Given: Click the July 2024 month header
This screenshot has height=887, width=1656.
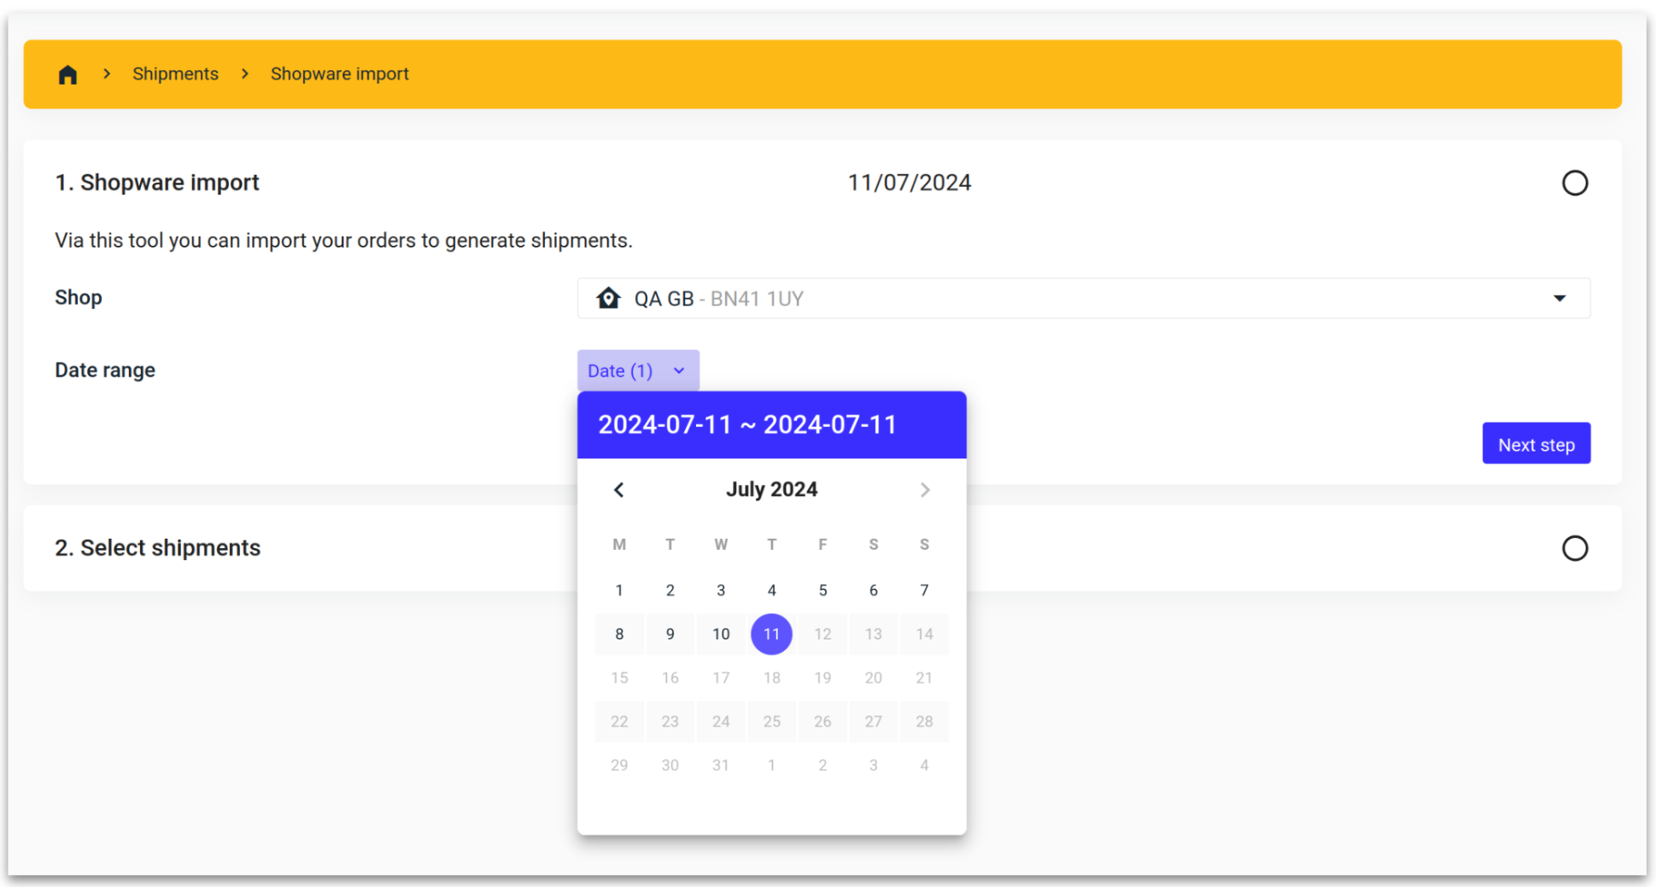Looking at the screenshot, I should (x=771, y=489).
